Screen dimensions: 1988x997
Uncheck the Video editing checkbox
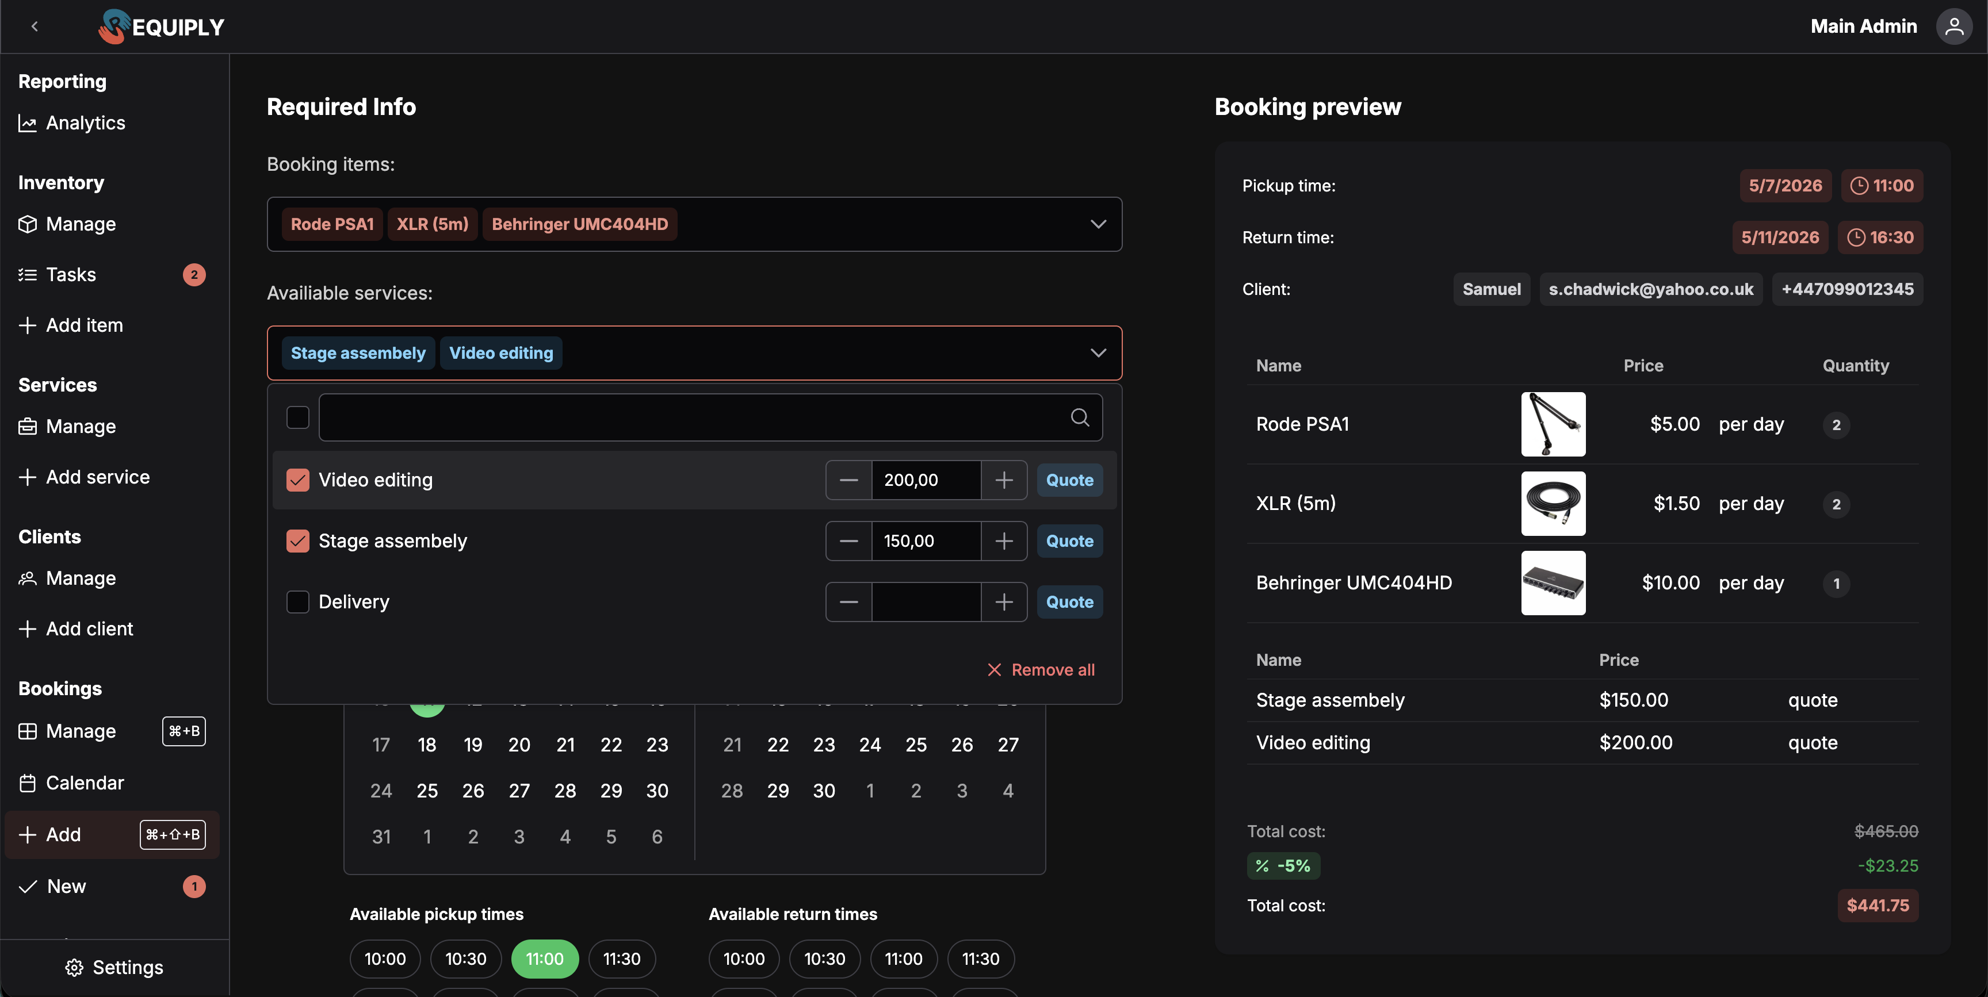pos(297,480)
